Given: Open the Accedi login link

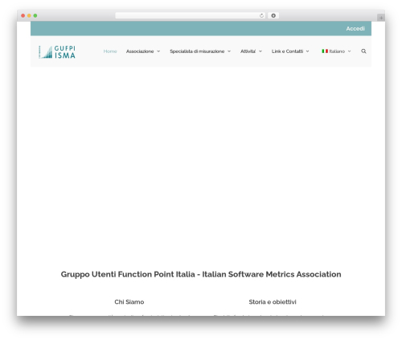Looking at the screenshot, I should coord(355,29).
